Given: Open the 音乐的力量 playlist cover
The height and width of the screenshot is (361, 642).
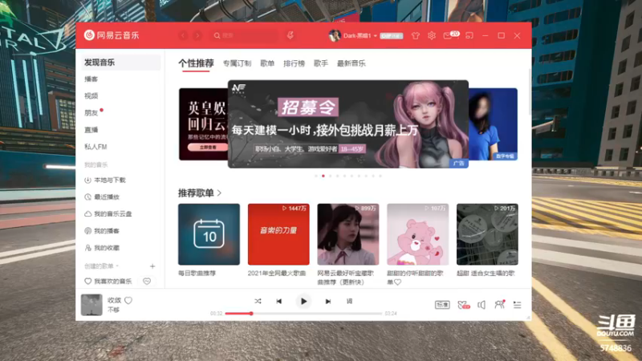Looking at the screenshot, I should 278,234.
